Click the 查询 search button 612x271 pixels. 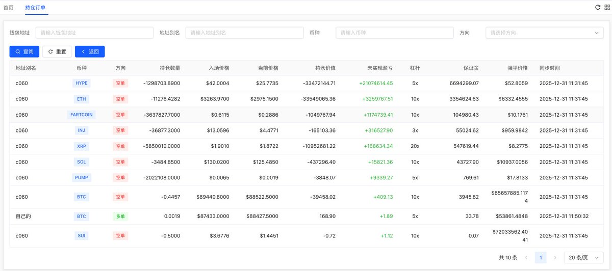pyautogui.click(x=24, y=51)
